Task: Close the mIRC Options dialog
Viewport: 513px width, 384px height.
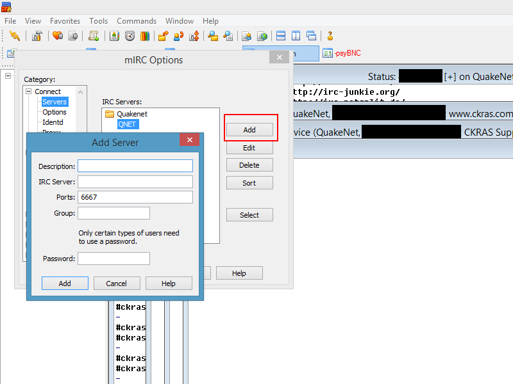Action: click(x=280, y=57)
